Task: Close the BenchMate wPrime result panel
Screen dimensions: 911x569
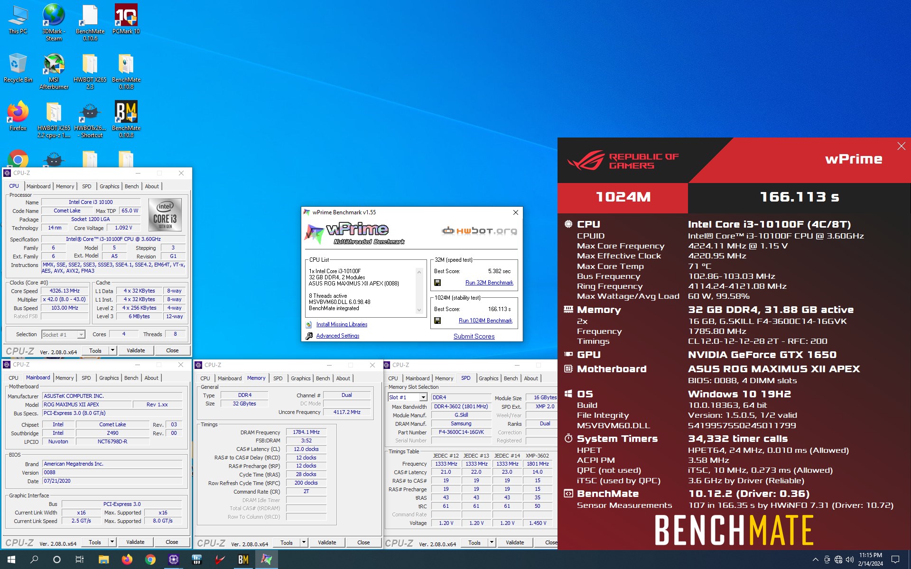Action: click(x=901, y=146)
